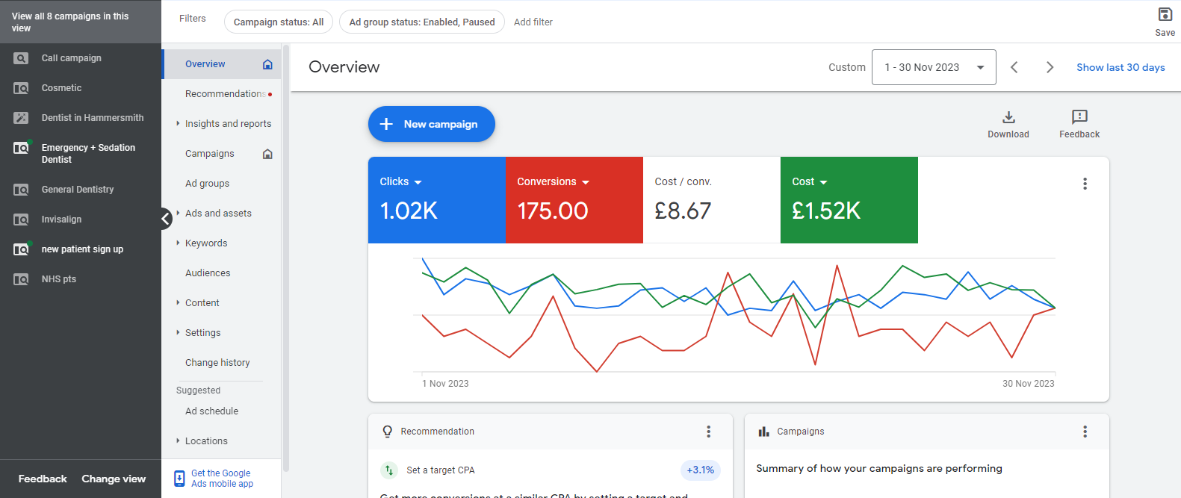
Task: Open the scorecard three-dot options menu
Action: (1085, 184)
